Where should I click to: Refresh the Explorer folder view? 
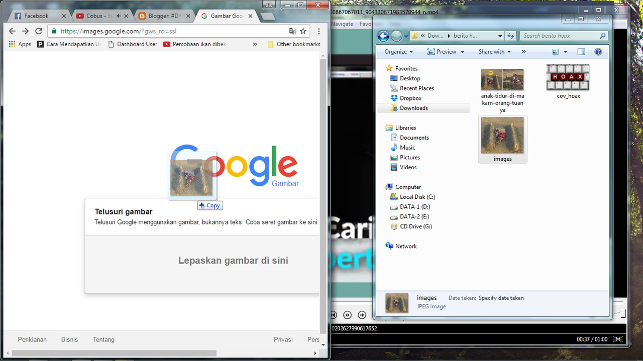tap(511, 36)
